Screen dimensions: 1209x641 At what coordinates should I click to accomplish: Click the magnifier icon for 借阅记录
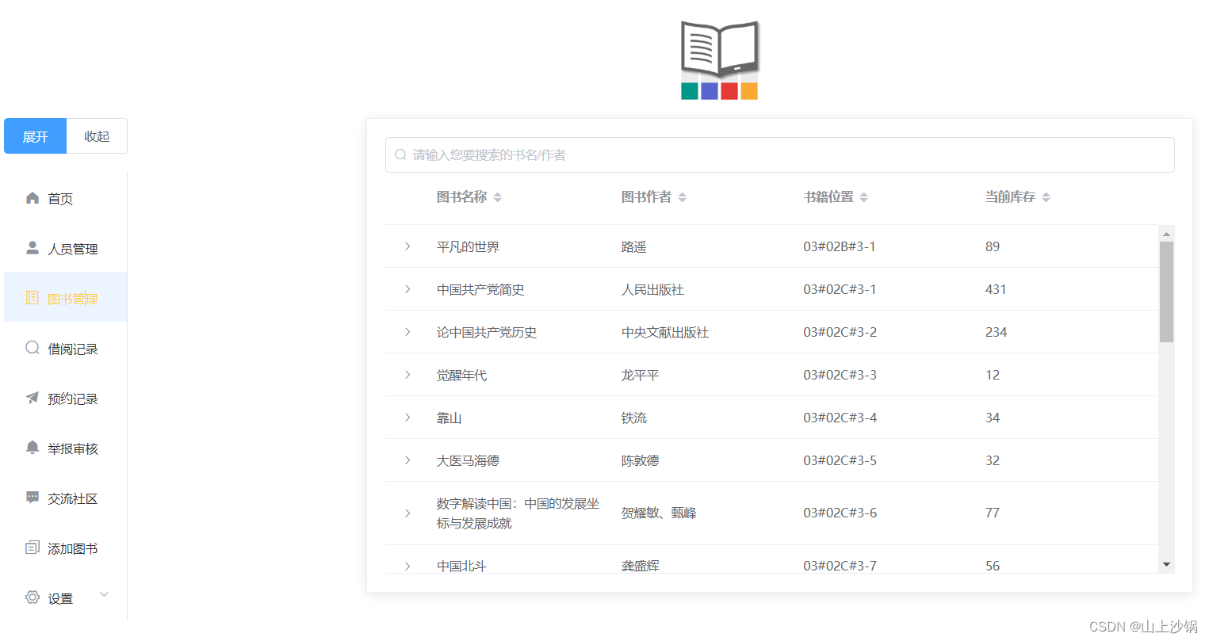coord(33,348)
